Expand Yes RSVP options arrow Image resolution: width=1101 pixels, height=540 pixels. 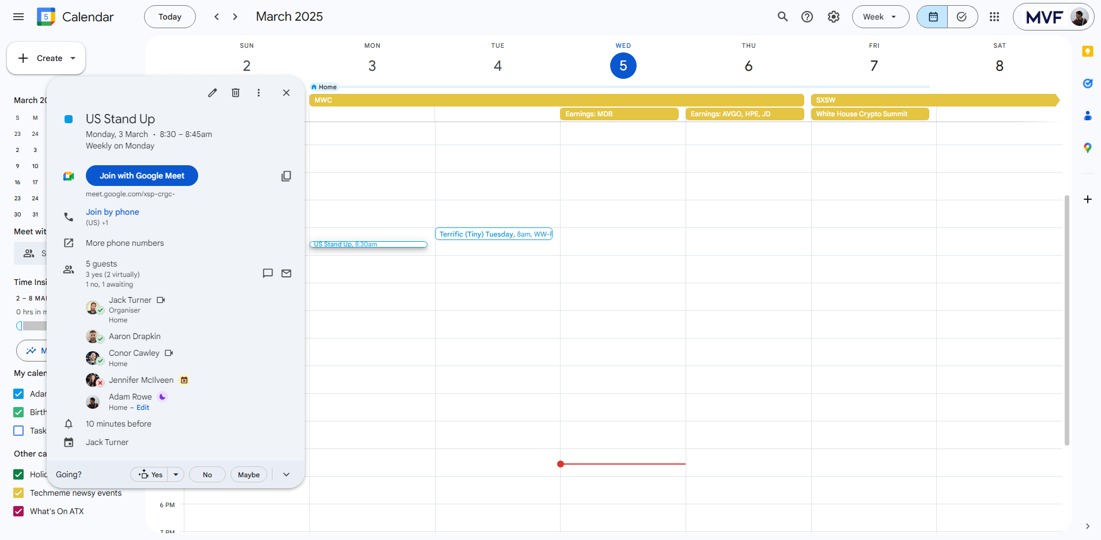176,474
